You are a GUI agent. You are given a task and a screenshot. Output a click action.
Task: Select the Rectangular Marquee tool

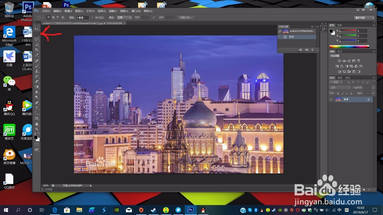coord(37,34)
